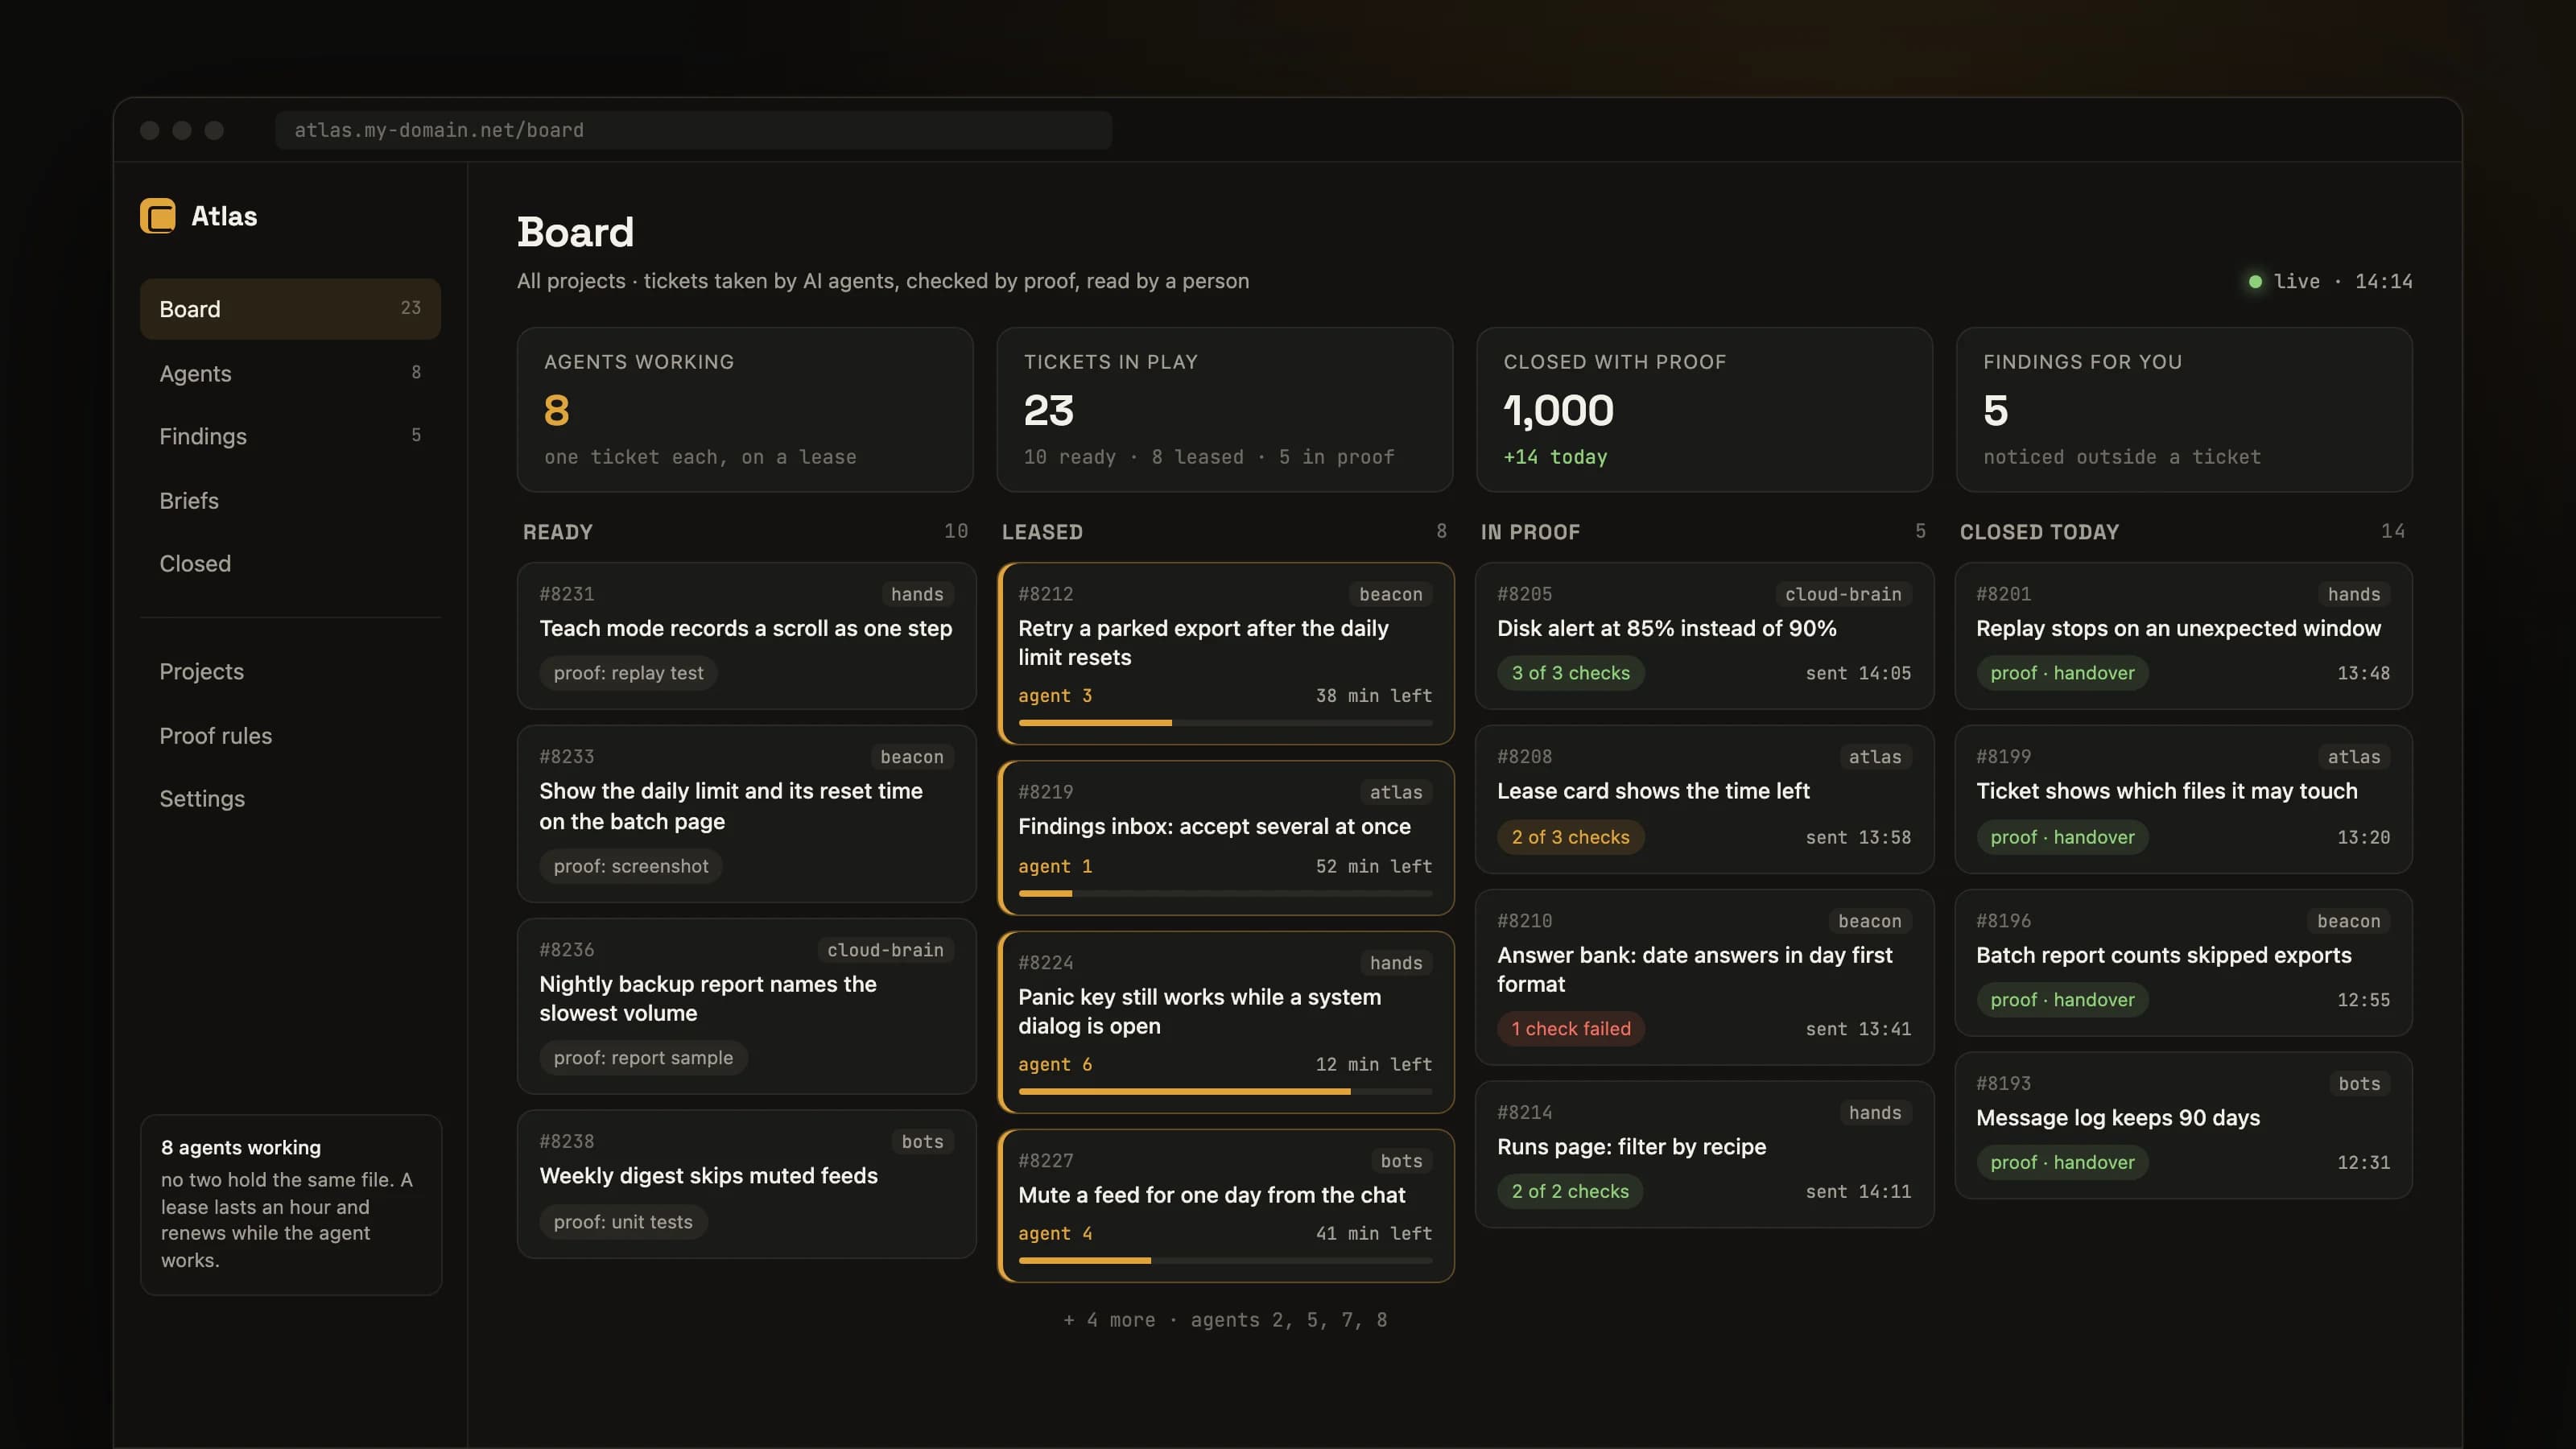This screenshot has height=1449, width=2576.
Task: Click the 'beacon' tag on ticket #8233
Action: pyautogui.click(x=912, y=757)
